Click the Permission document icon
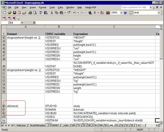 [19, 13]
